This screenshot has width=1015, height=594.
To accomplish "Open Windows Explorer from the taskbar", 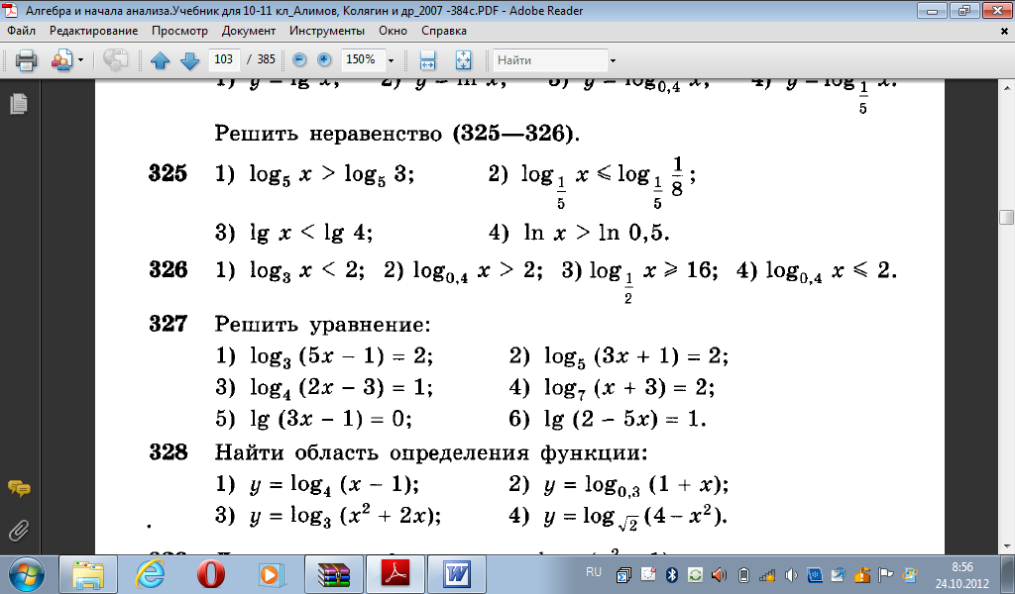I will click(x=88, y=574).
